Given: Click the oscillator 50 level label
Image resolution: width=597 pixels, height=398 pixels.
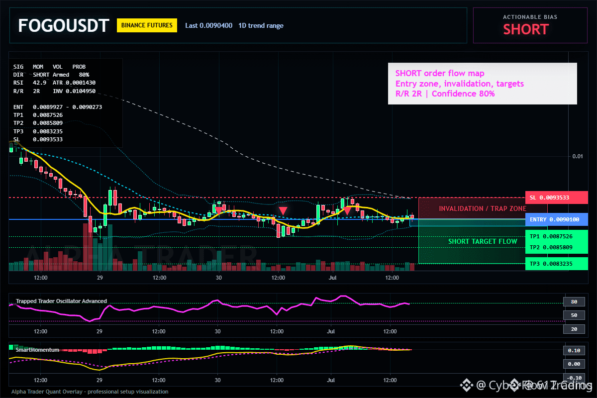Looking at the screenshot, I should click(x=573, y=315).
